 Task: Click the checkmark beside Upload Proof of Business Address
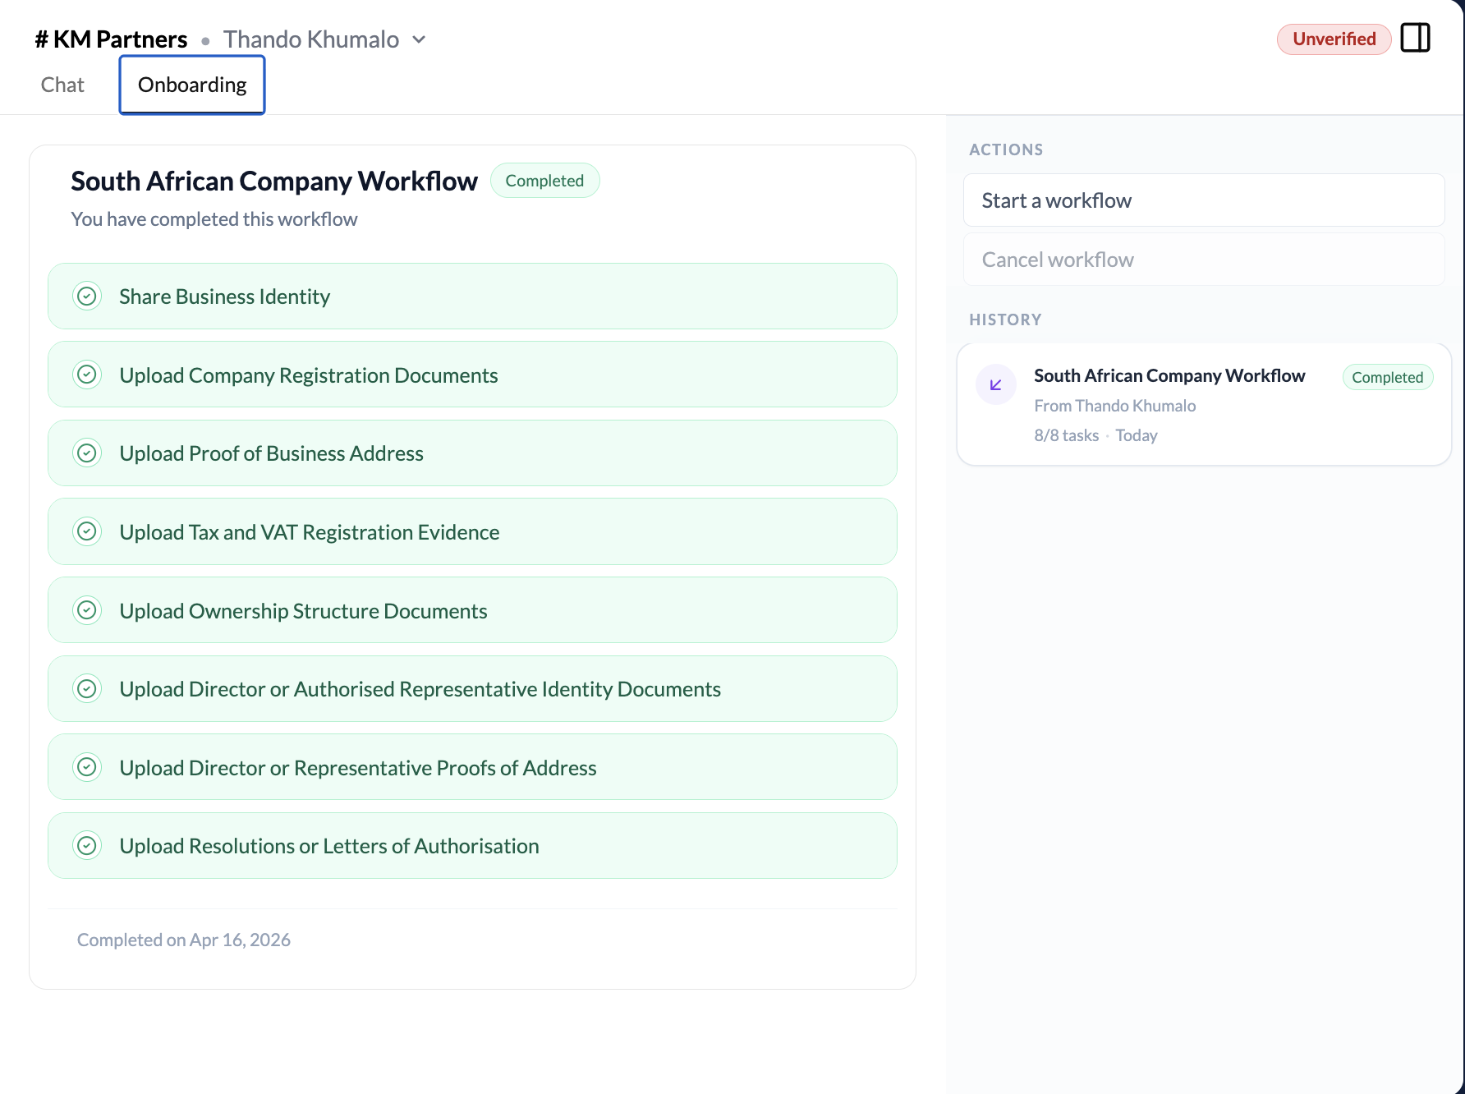(87, 453)
